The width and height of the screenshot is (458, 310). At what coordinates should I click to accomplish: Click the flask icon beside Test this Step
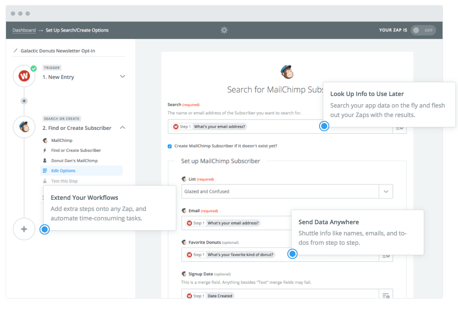[45, 181]
